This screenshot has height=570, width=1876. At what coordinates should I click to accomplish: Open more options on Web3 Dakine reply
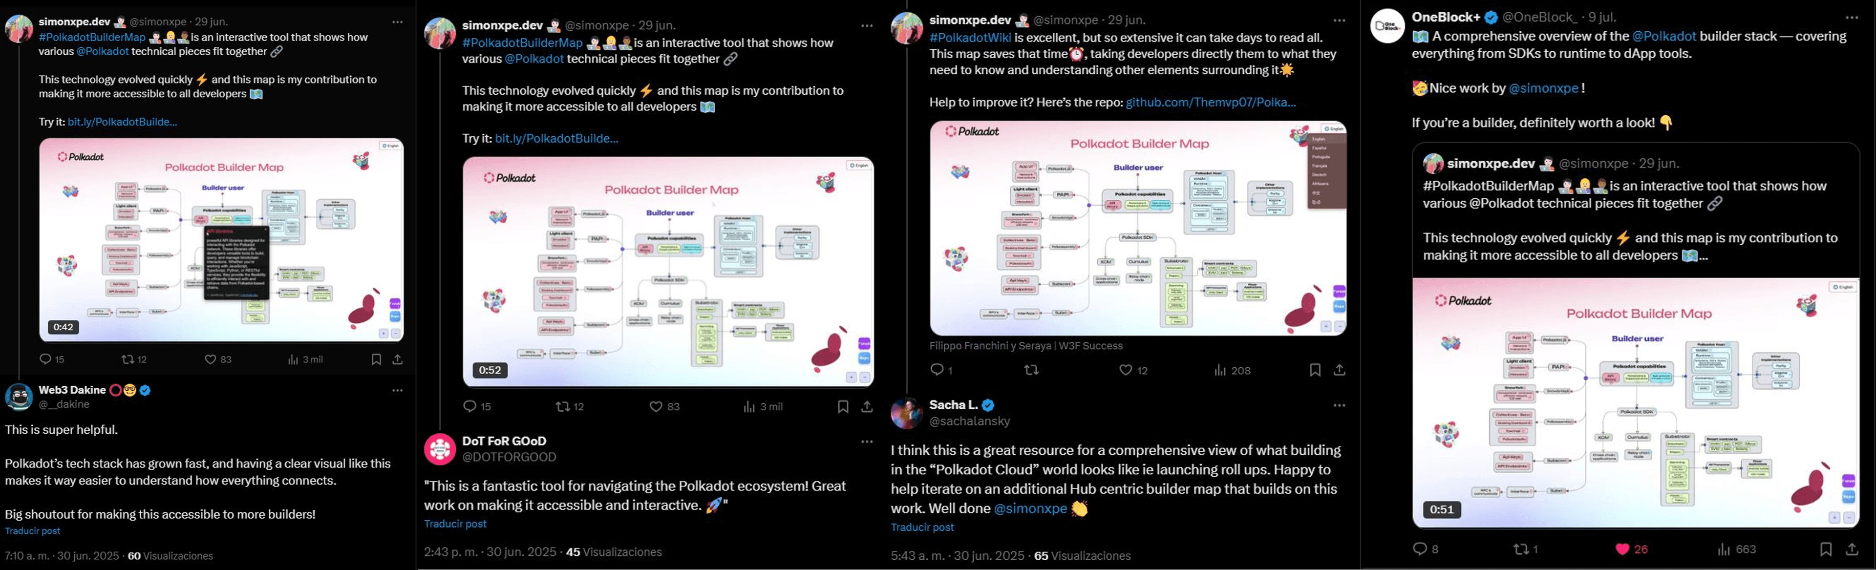pos(398,391)
